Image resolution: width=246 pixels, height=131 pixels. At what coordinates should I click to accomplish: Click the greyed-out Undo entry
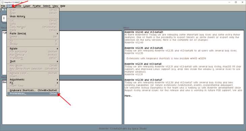[33, 10]
